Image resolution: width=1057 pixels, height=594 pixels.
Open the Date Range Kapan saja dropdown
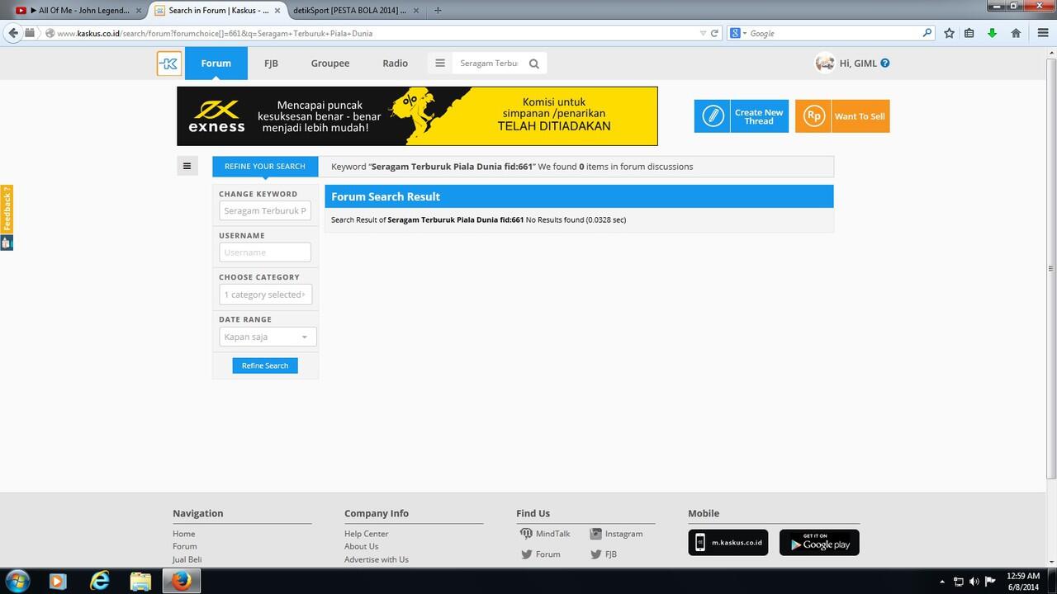268,337
